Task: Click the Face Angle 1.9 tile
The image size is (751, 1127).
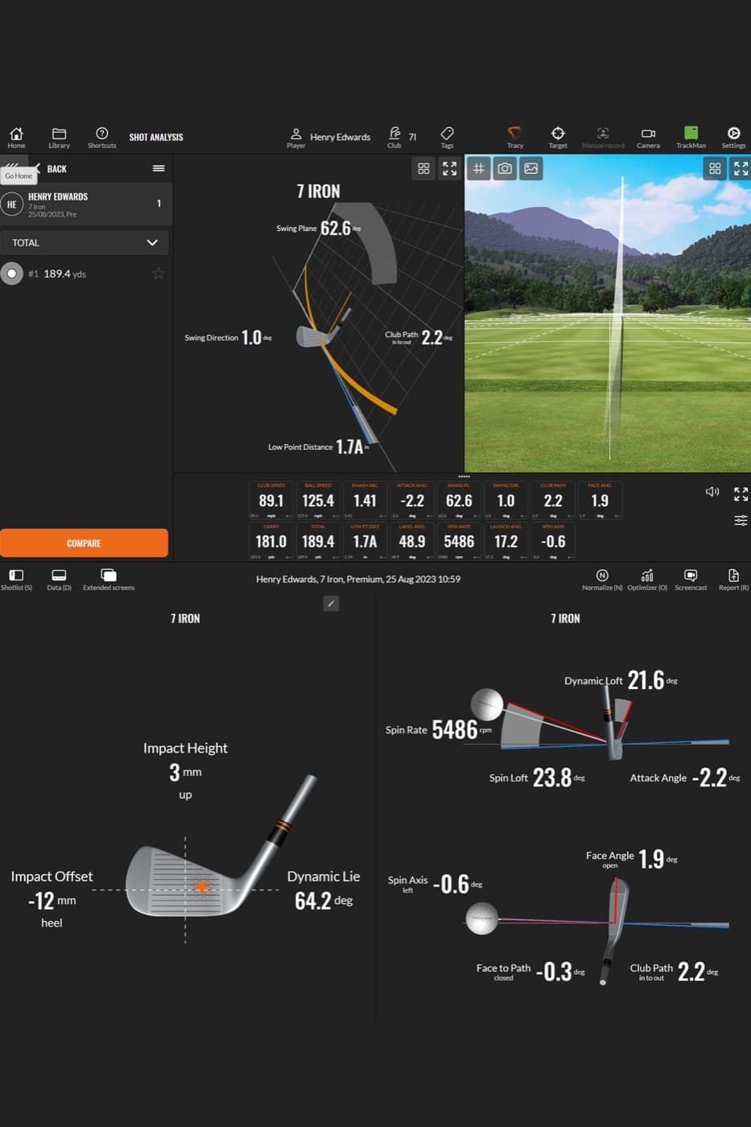Action: tap(600, 500)
